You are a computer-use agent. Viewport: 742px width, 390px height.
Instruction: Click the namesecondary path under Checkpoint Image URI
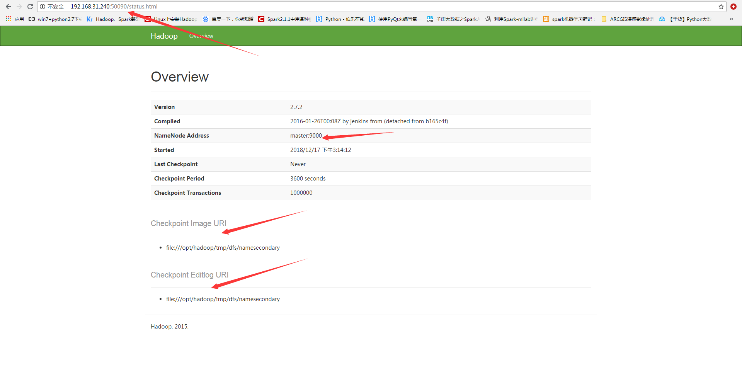[223, 248]
